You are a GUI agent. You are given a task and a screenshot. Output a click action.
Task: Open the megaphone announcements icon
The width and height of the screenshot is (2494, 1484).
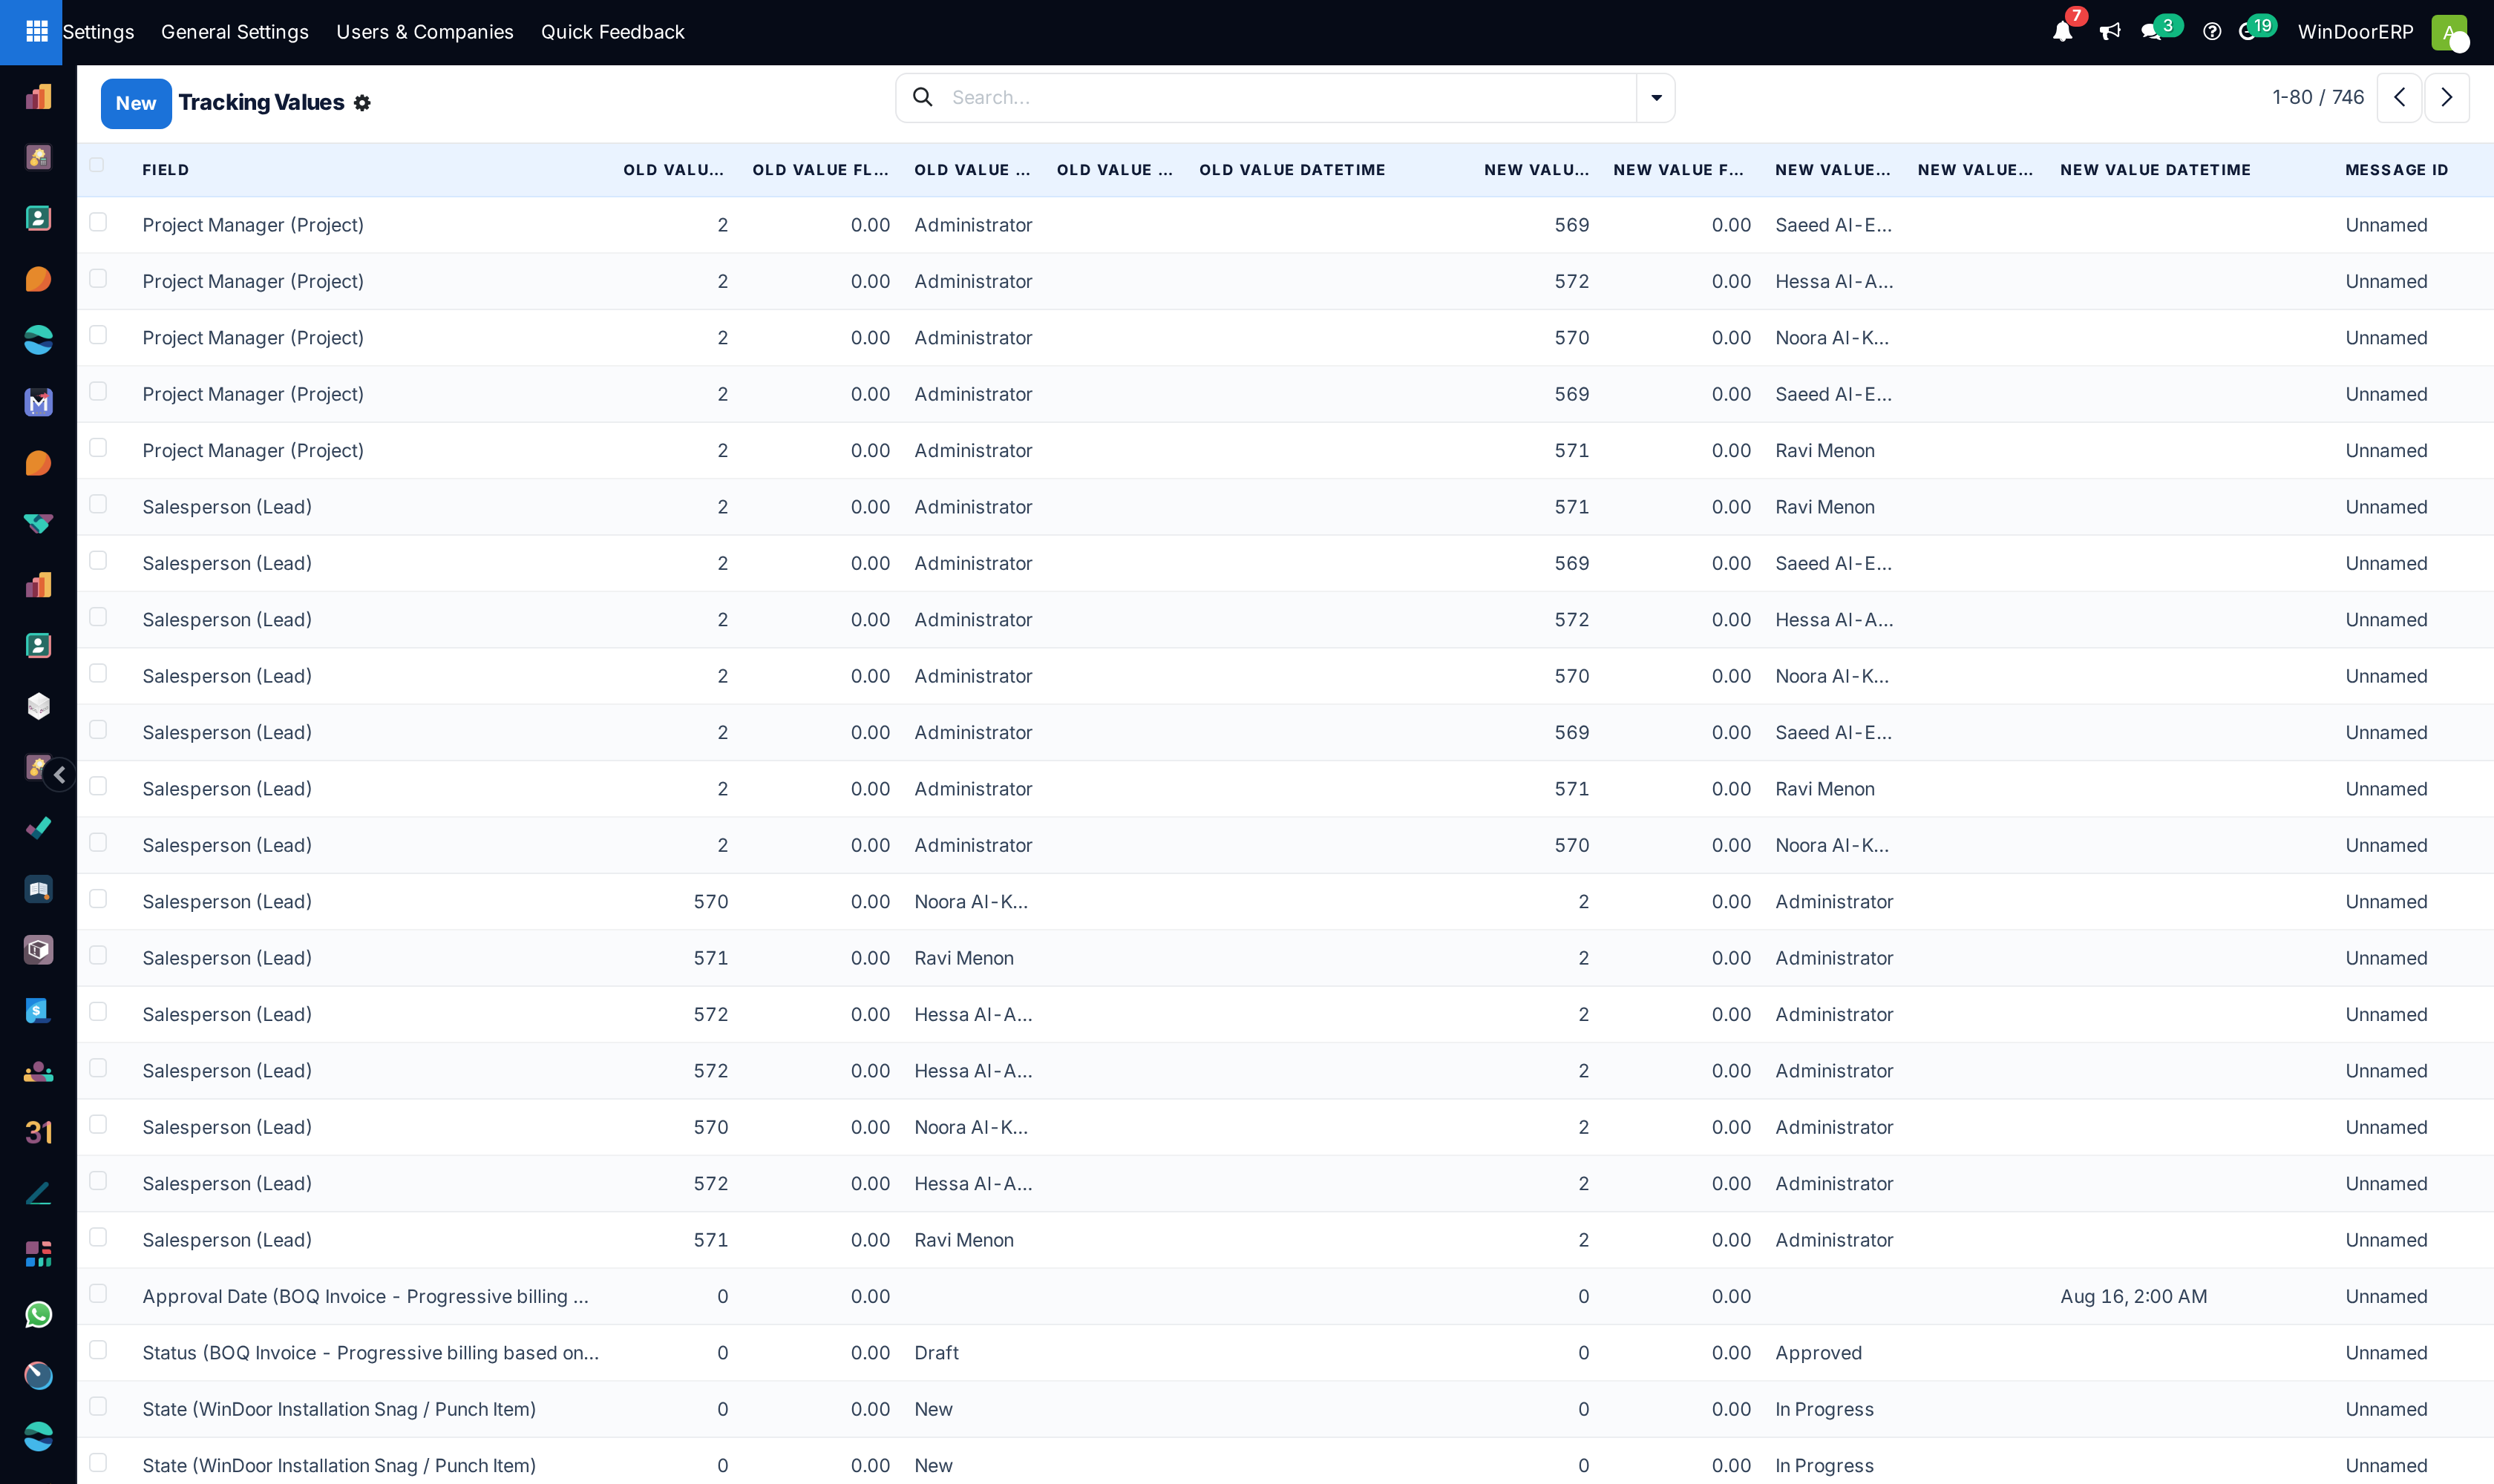(x=2110, y=31)
